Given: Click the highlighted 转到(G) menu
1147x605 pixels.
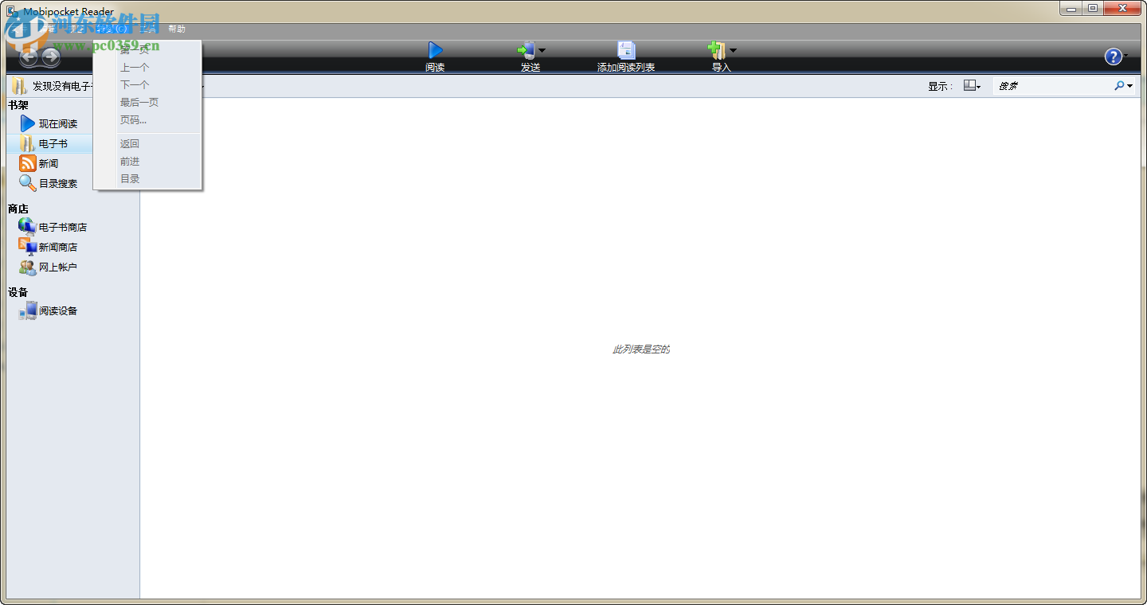Looking at the screenshot, I should click(111, 29).
